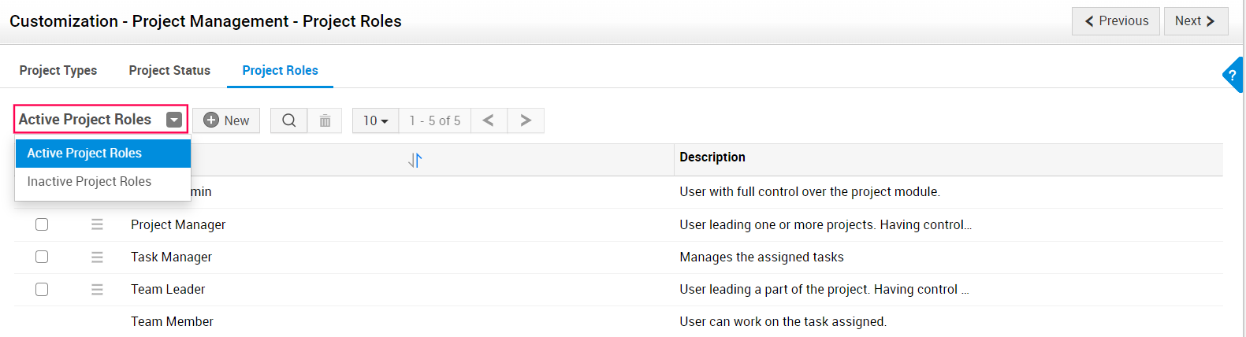This screenshot has width=1246, height=337.
Task: Click the Next button
Action: (x=1195, y=21)
